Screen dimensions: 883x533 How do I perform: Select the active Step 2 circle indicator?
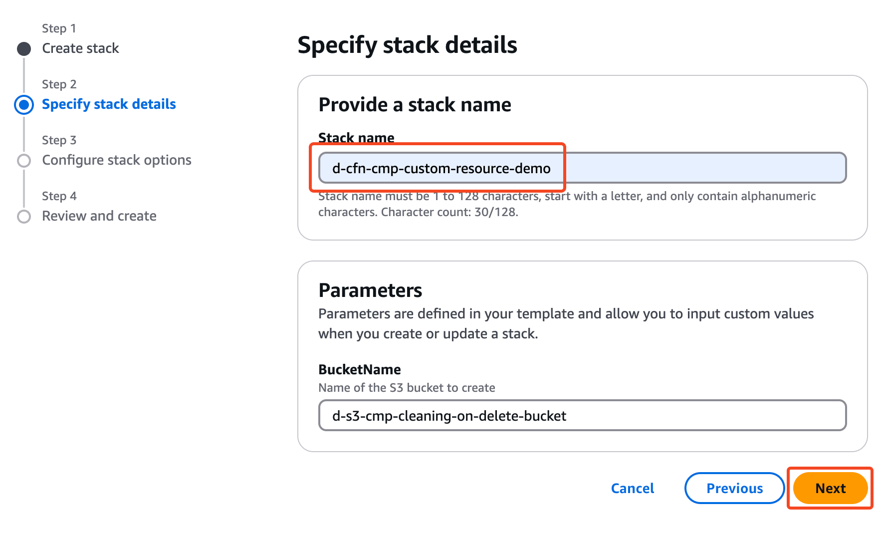tap(24, 105)
